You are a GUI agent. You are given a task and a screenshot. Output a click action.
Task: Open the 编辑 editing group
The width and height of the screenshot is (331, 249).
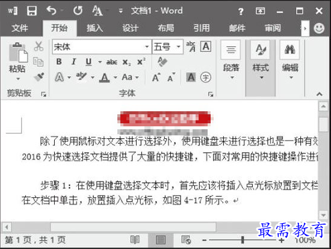click(290, 60)
